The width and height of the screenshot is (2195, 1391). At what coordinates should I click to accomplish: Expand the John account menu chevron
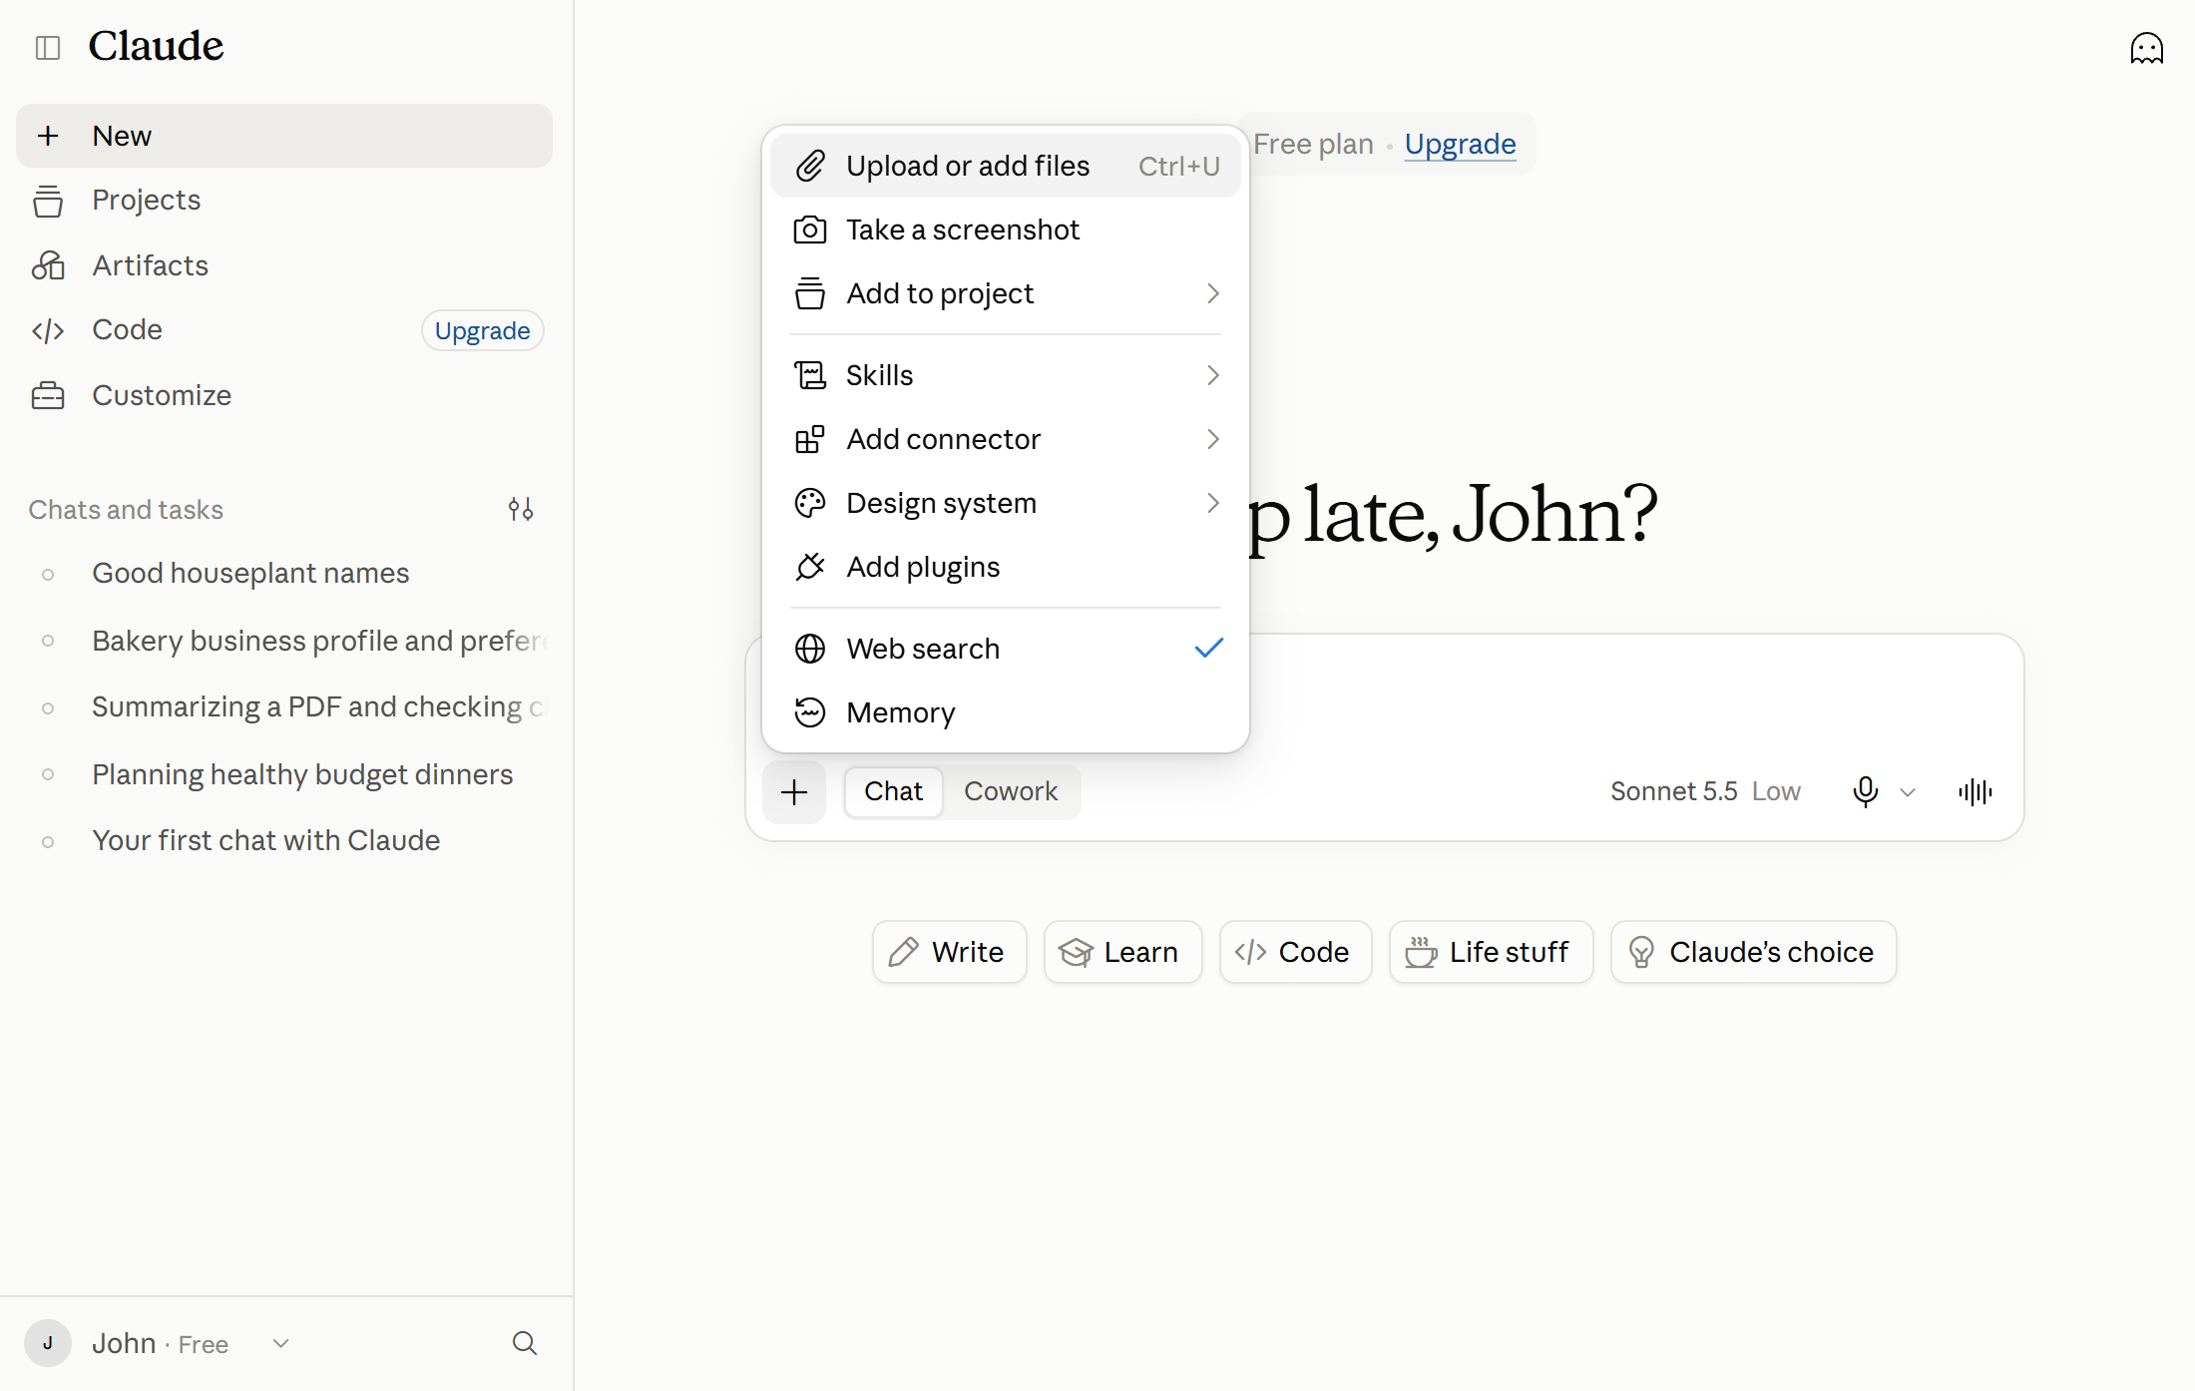[281, 1343]
